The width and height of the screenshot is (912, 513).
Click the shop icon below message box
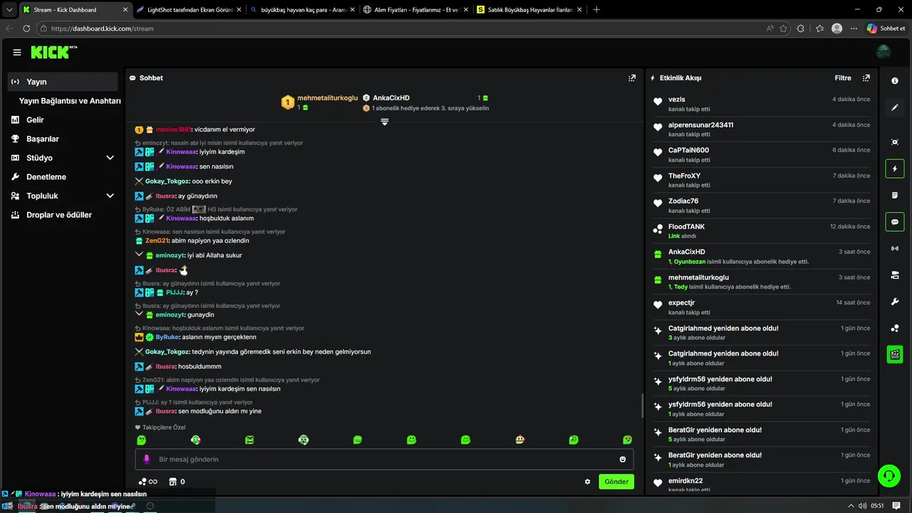[x=172, y=482]
